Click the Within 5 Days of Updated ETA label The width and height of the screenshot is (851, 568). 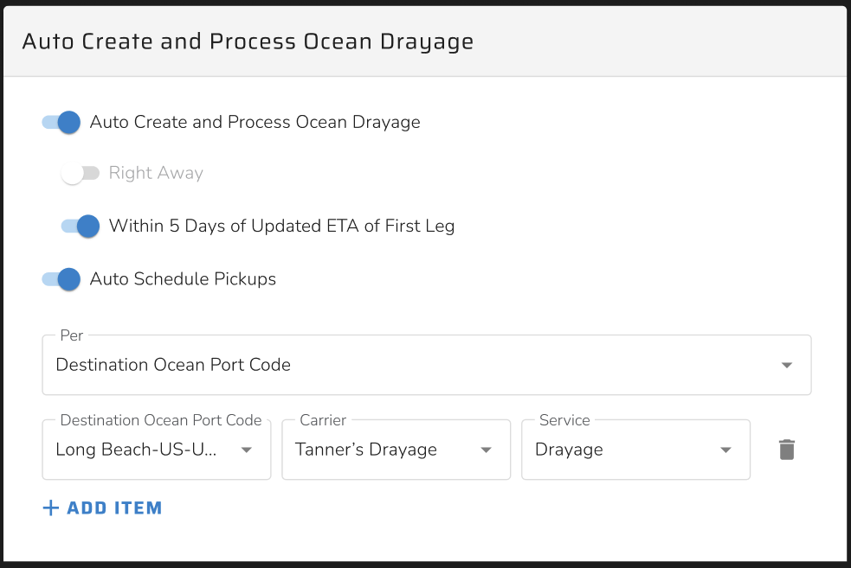pos(281,226)
